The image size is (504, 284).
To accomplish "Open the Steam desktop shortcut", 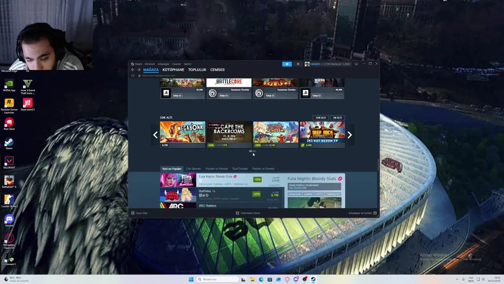I will [9, 144].
